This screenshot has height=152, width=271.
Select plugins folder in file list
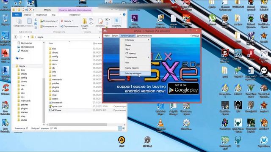tap(55, 87)
